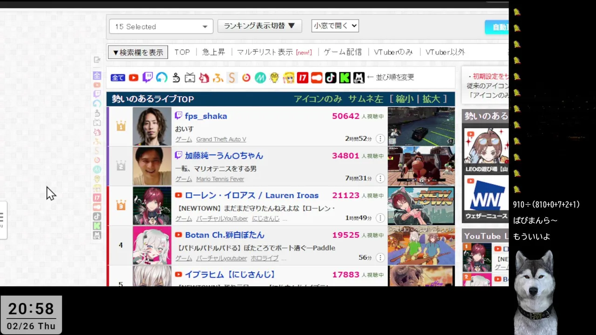Image resolution: width=596 pixels, height=335 pixels.
Task: Filter by red unicorn icon in platform row
Action: [204, 78]
